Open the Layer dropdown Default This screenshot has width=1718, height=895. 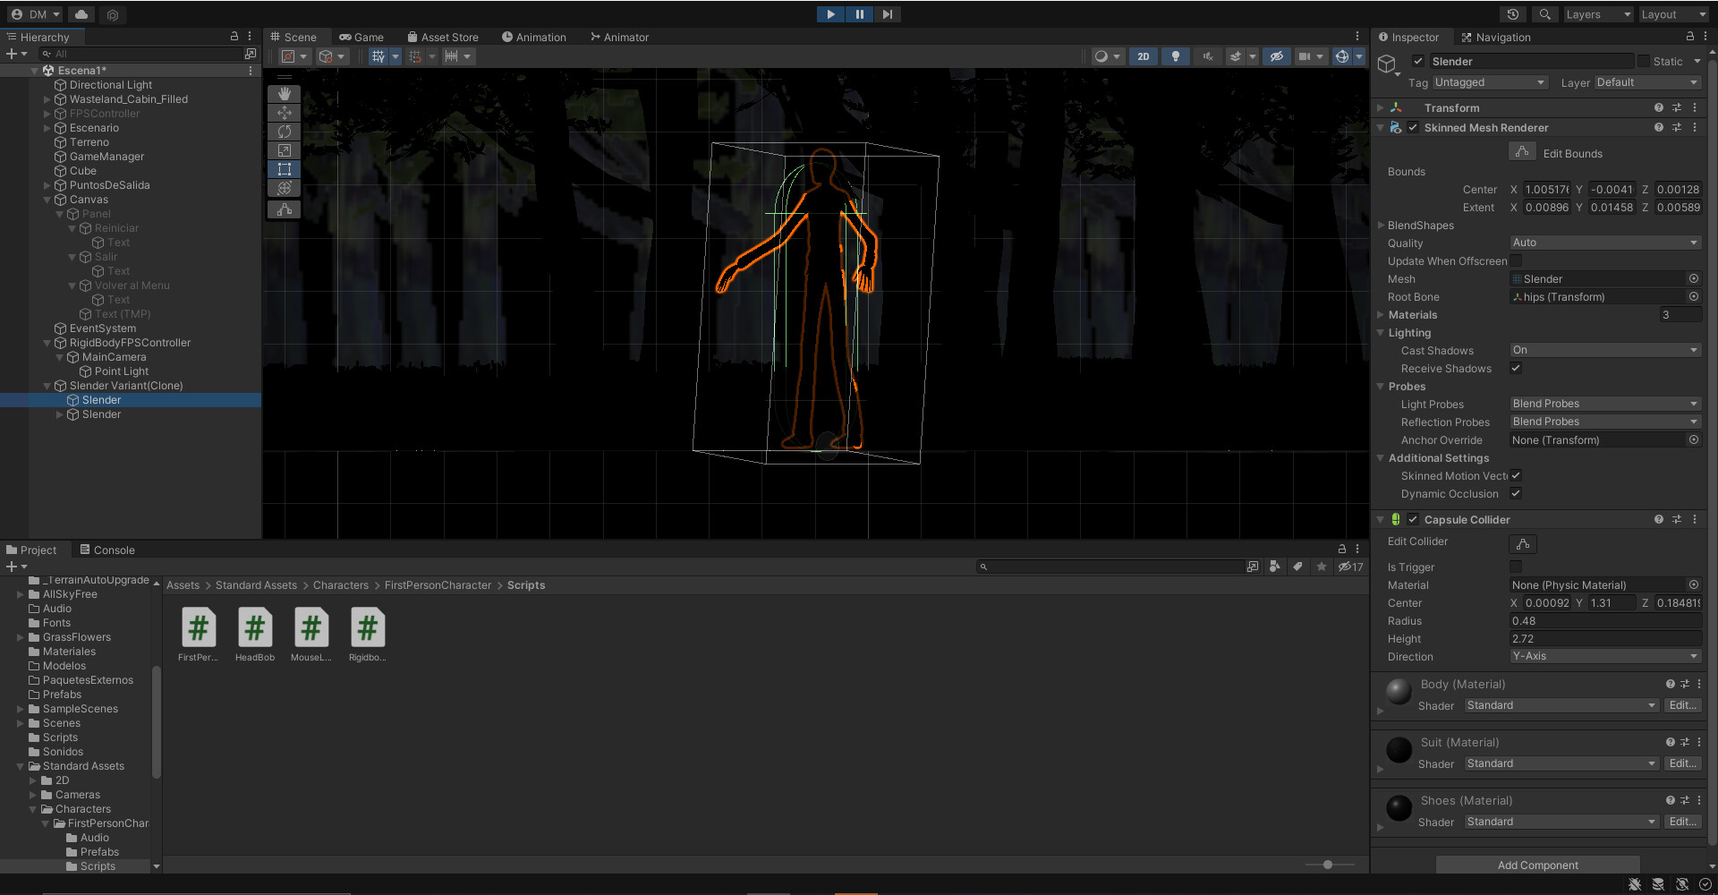(x=1647, y=82)
